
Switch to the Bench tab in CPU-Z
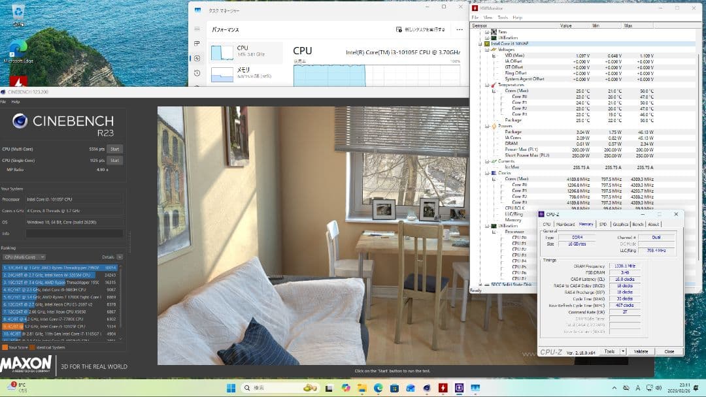[x=637, y=225]
